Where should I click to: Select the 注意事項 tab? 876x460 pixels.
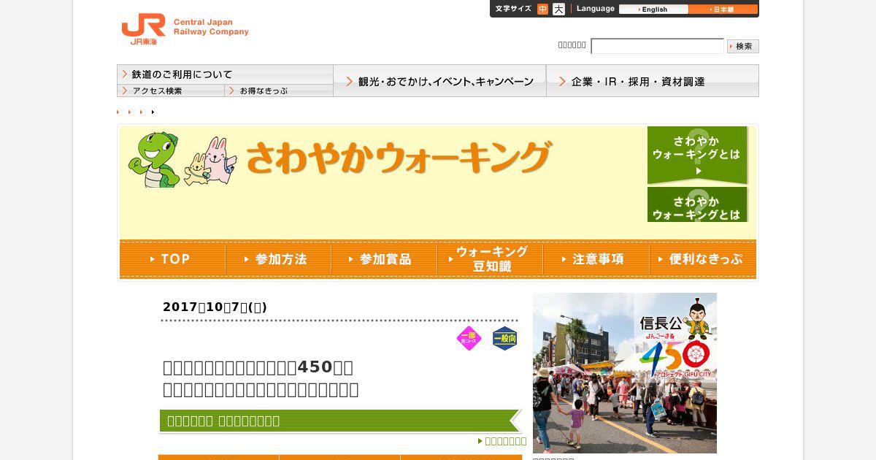point(596,258)
